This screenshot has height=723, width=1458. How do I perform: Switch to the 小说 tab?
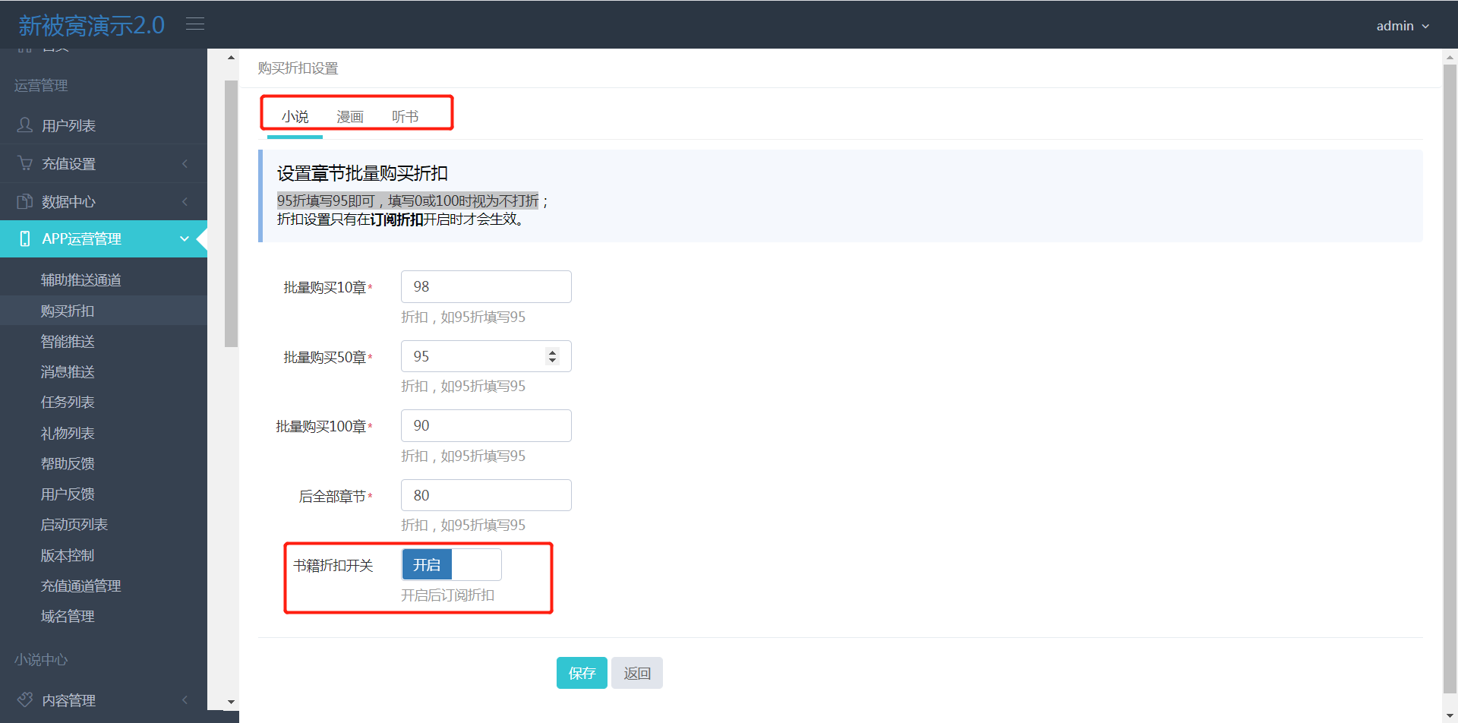pyautogui.click(x=295, y=116)
